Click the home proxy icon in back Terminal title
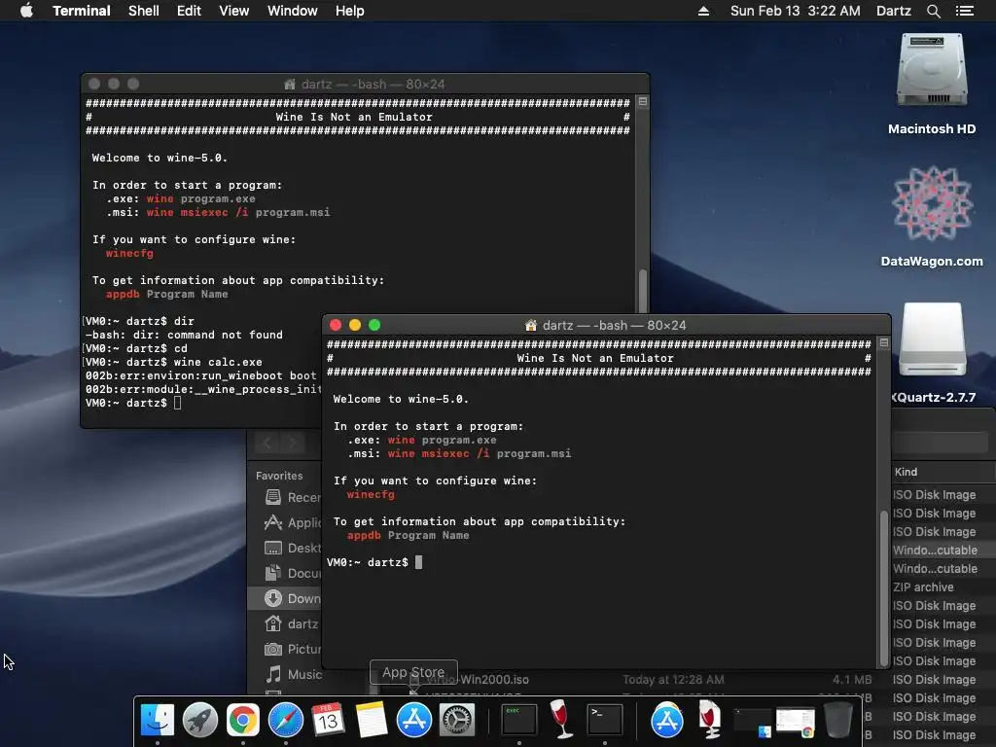Viewport: 996px width, 747px height. tap(290, 84)
